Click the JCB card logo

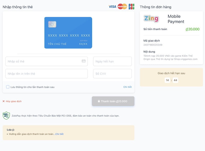[x=131, y=6]
